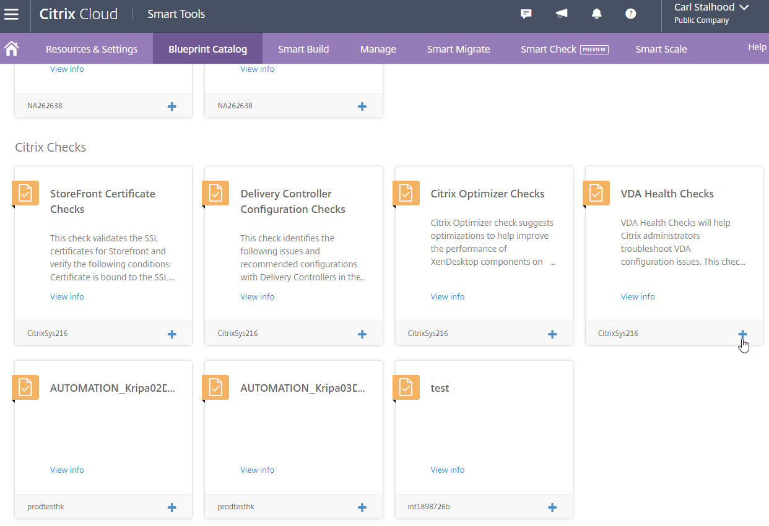This screenshot has height=526, width=769.
Task: Open the Citrix Optimizer Checks title
Action: point(488,194)
